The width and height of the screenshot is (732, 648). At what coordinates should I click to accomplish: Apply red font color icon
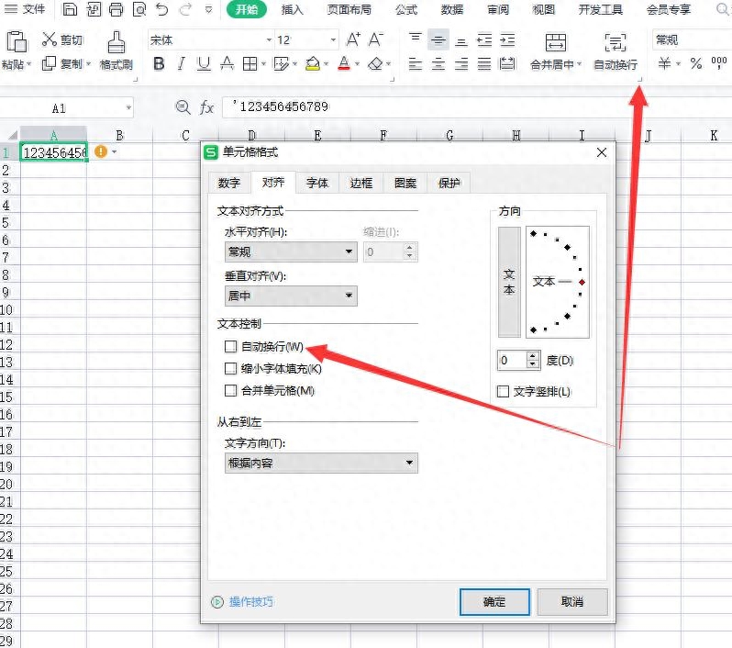click(344, 63)
